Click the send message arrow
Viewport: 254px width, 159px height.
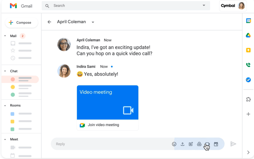233,144
